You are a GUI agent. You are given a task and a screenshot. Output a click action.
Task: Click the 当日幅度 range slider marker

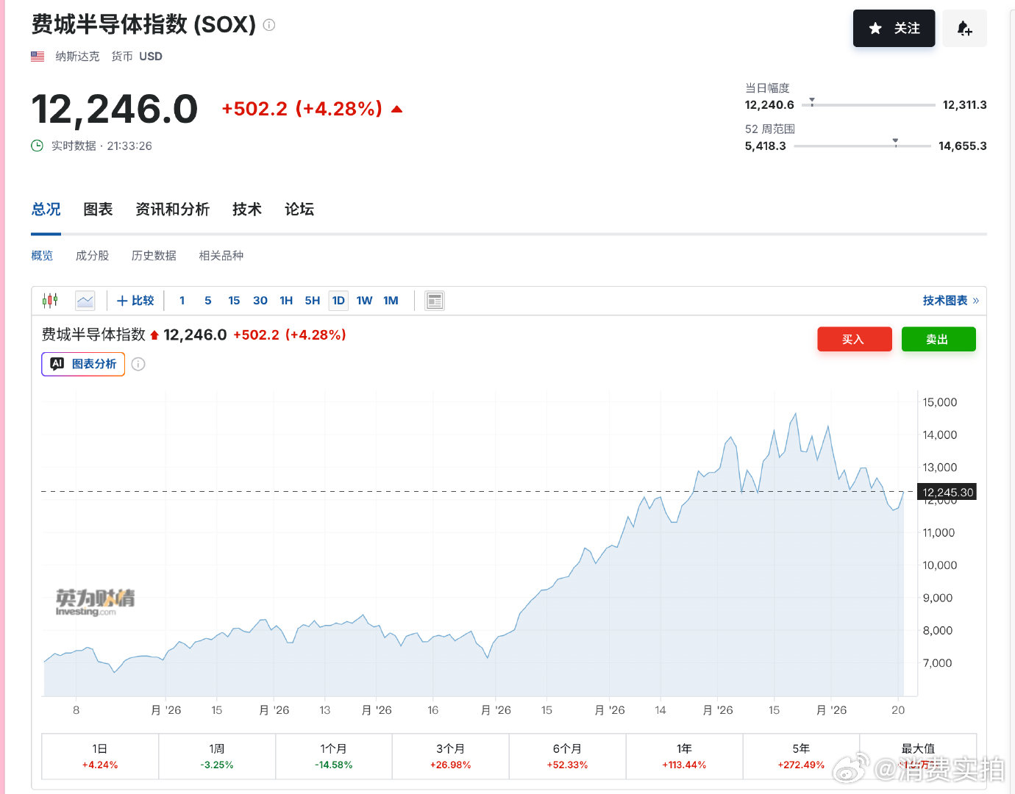[x=812, y=101]
